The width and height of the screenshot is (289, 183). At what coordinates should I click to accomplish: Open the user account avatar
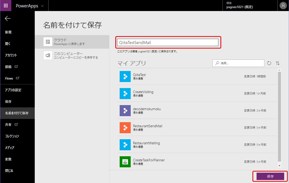tap(283, 5)
